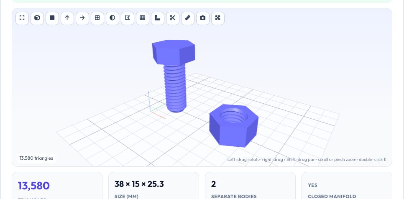
Task: Click the bolt model in the viewer
Action: point(174,75)
